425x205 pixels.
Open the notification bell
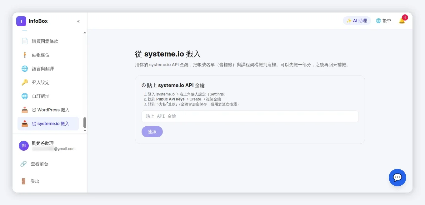[402, 21]
